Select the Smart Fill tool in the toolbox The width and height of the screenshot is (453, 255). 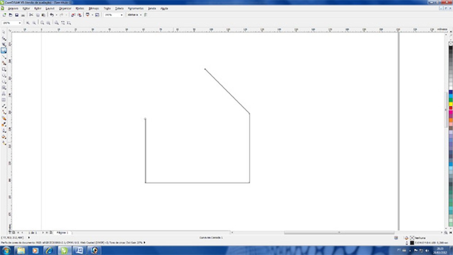[4, 63]
